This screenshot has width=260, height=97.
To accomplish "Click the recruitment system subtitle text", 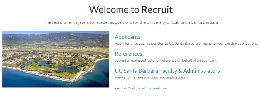I will click(131, 22).
